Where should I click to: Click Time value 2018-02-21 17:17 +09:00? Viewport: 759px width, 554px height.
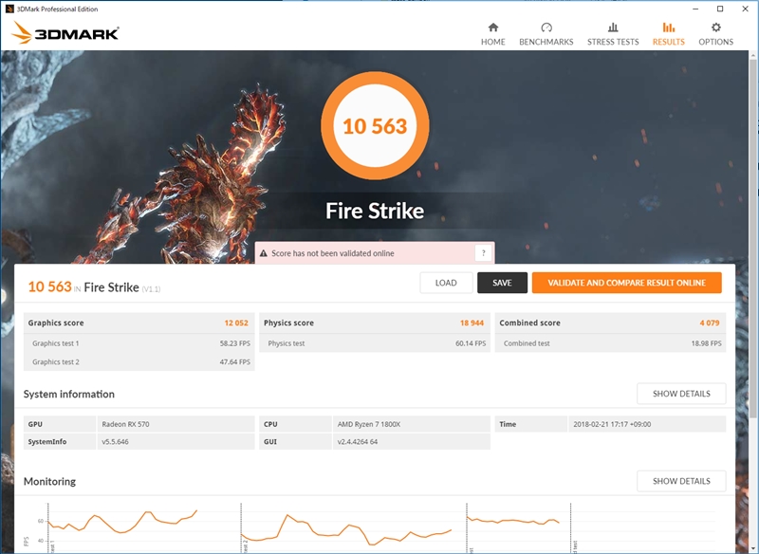[x=612, y=424]
